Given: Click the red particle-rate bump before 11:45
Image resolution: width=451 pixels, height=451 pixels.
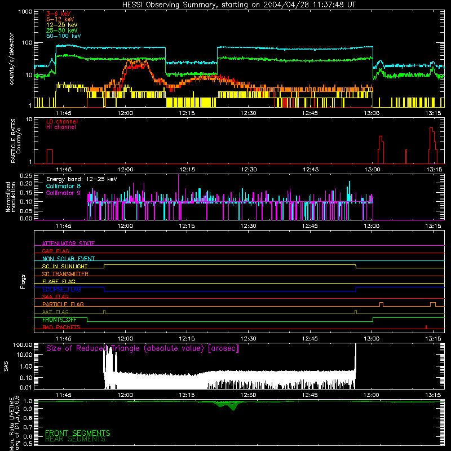Looking at the screenshot, I should pos(50,157).
